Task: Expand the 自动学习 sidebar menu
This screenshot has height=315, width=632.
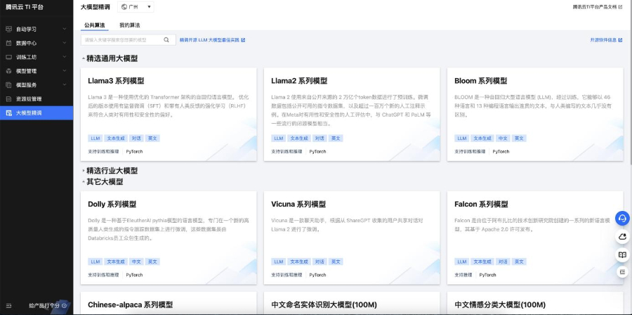Action: pos(37,30)
